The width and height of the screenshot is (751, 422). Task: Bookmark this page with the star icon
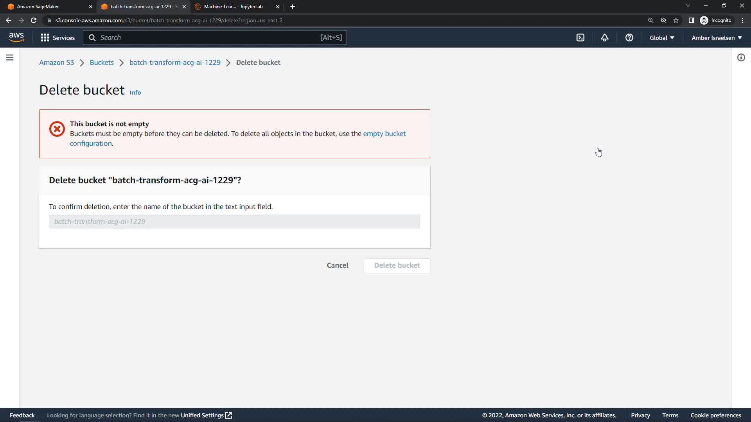pos(676,20)
